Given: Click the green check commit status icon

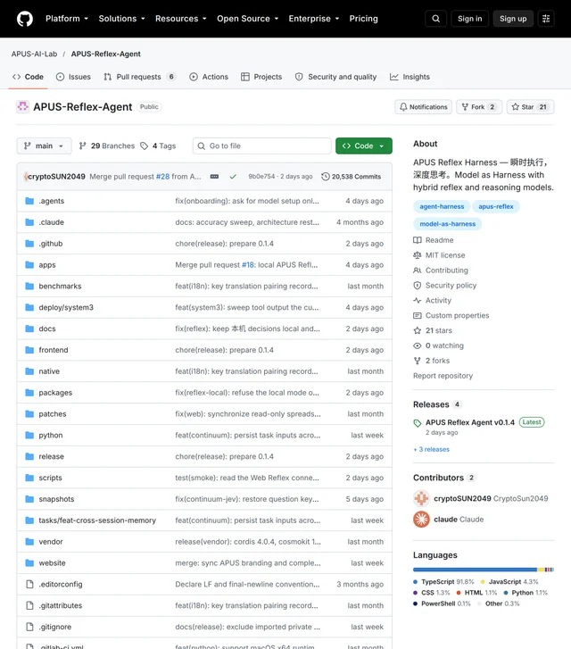Looking at the screenshot, I should pos(233,177).
